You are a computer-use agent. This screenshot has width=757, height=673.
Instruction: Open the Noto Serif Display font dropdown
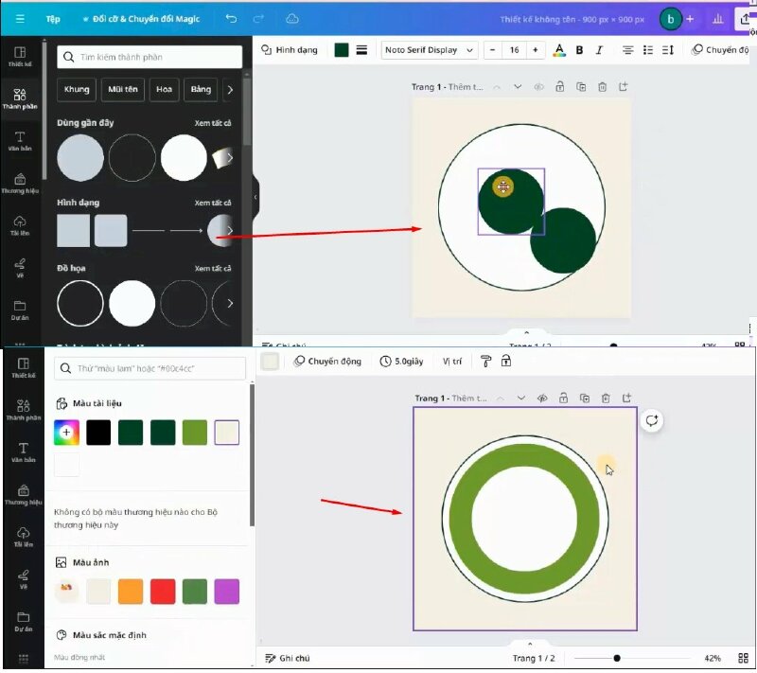pos(430,50)
